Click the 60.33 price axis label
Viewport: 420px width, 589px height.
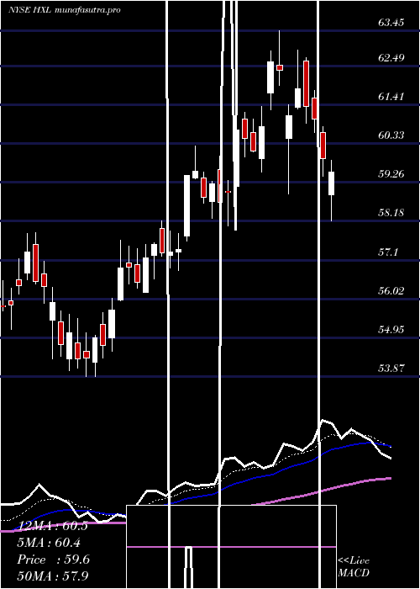coord(391,135)
